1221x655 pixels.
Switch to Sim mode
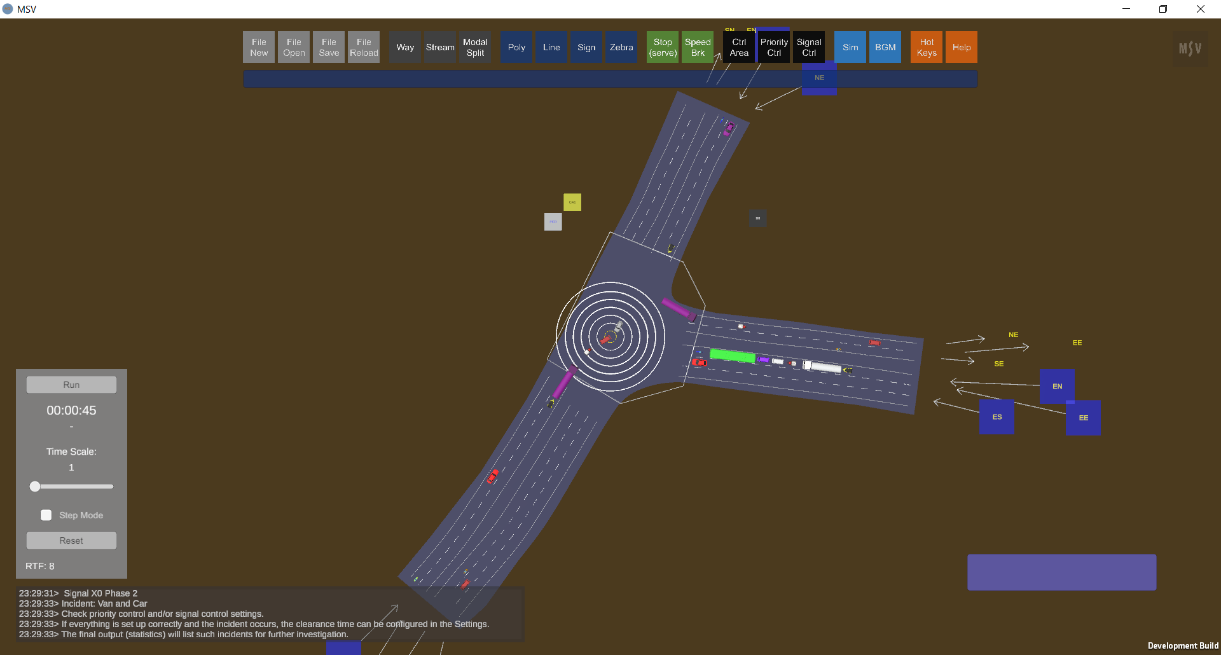point(850,47)
